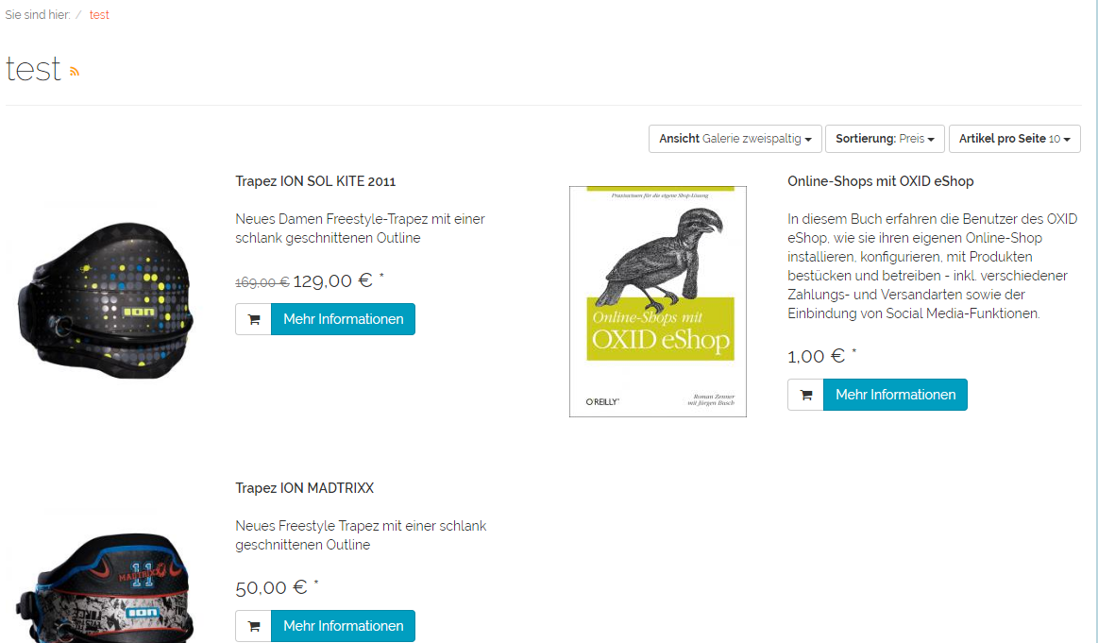Open the Ansicht view dropdown
Screen dimensions: 1098x643
pyautogui.click(x=735, y=139)
